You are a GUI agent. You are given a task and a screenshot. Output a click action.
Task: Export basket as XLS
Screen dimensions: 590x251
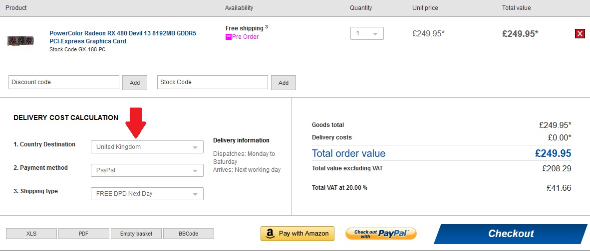(x=31, y=234)
